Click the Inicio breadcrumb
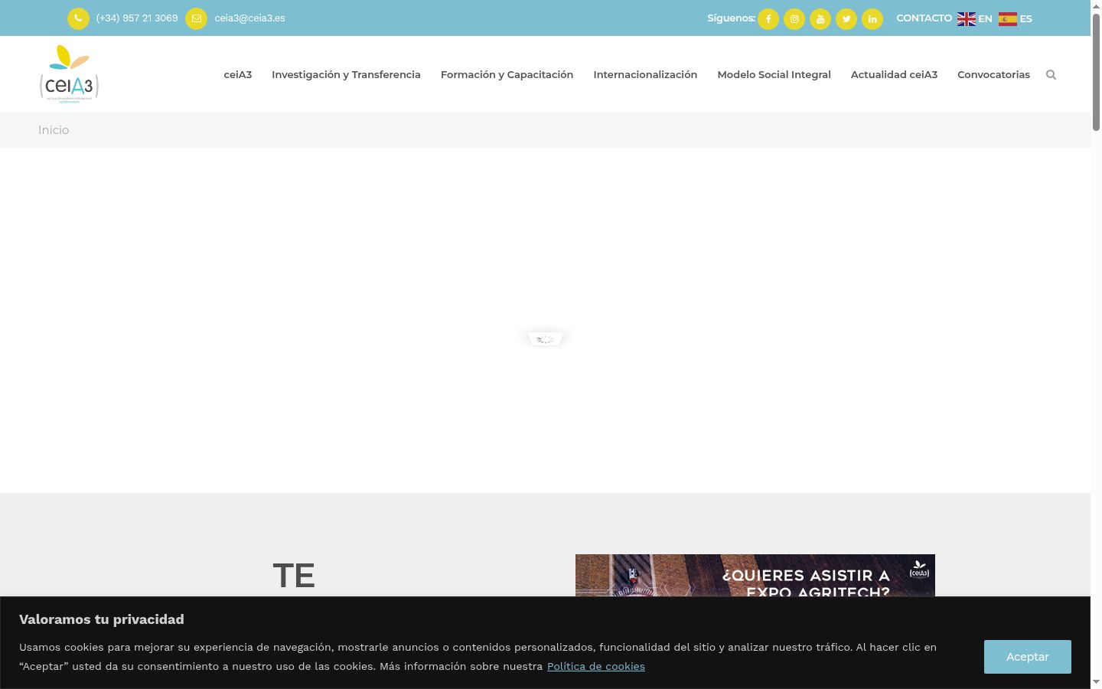The width and height of the screenshot is (1102, 689). coord(54,130)
